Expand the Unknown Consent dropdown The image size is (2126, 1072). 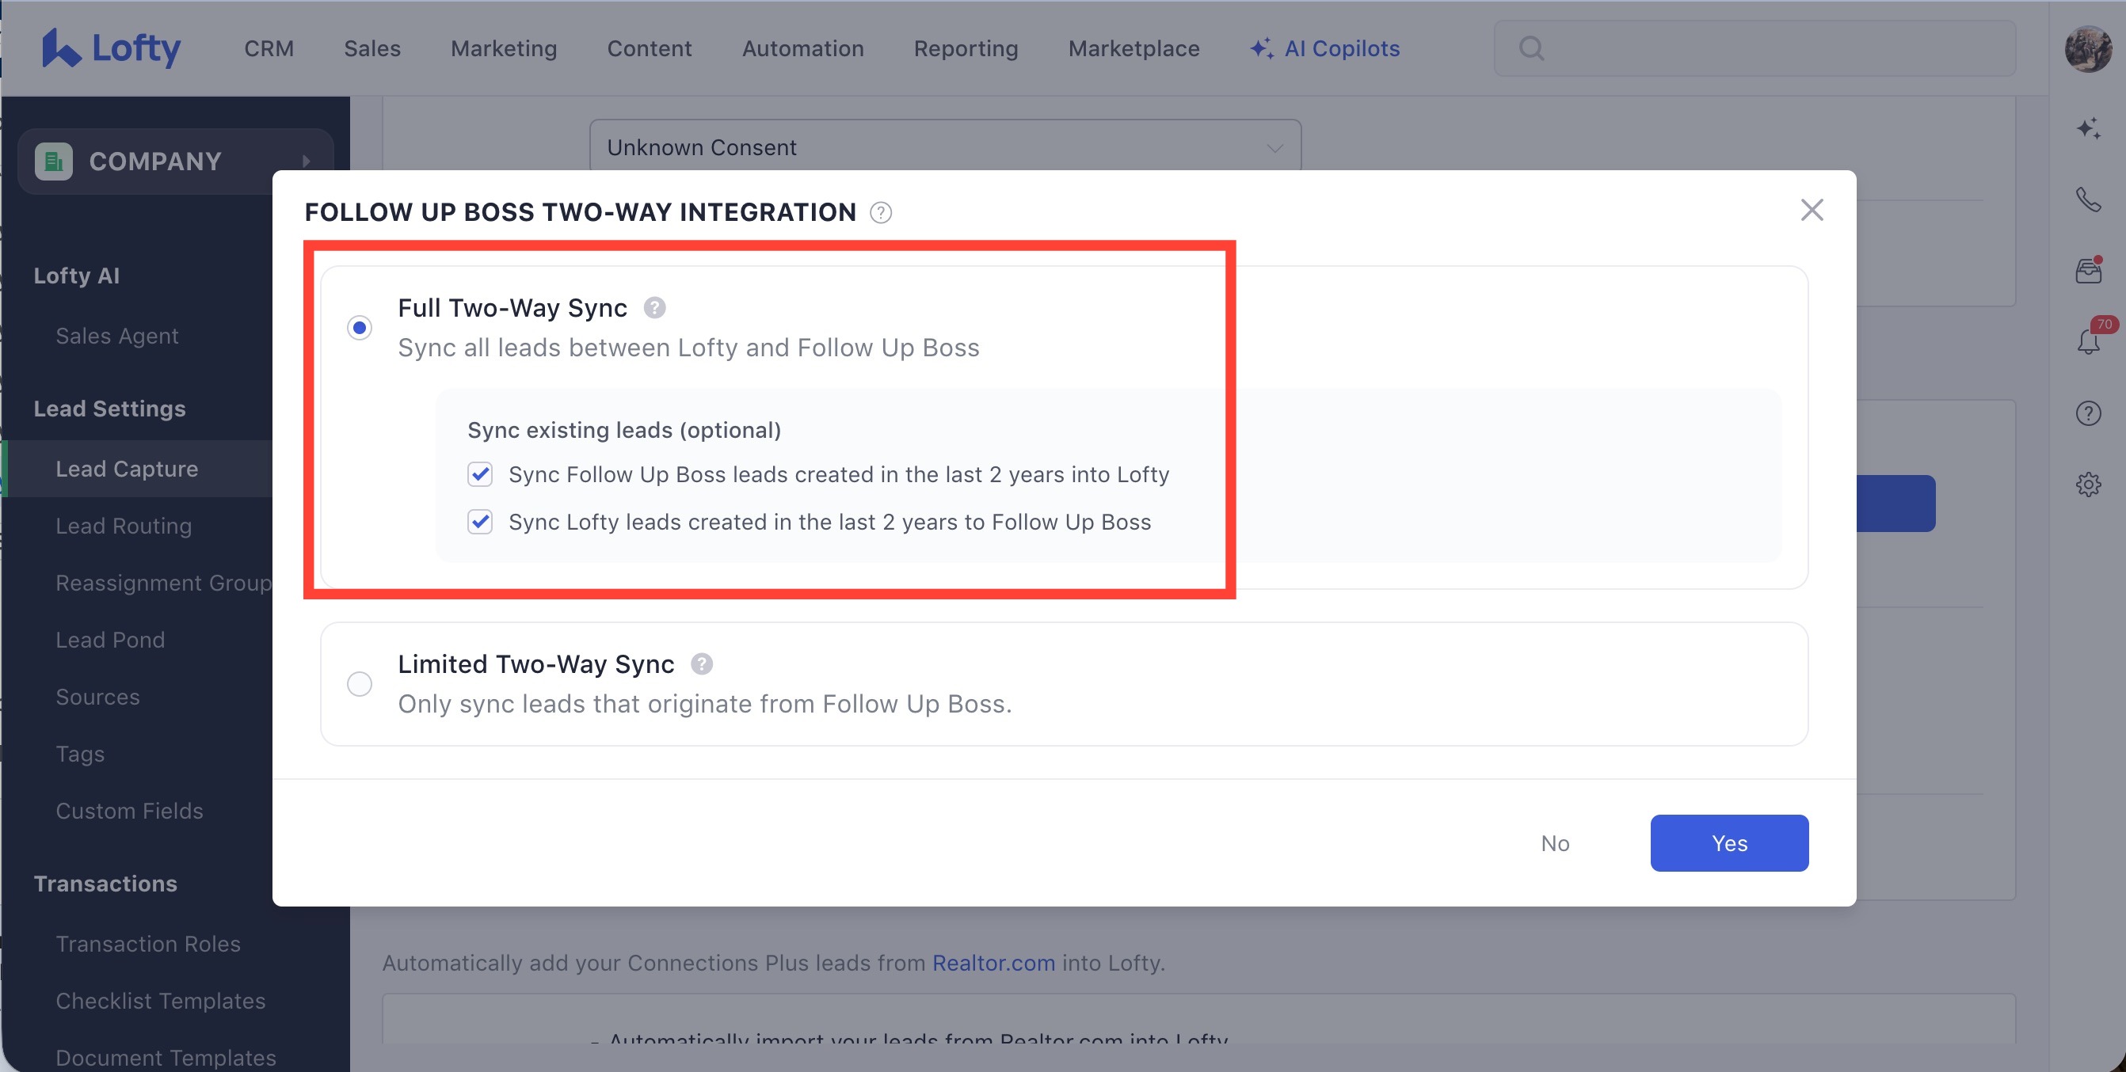coord(945,147)
